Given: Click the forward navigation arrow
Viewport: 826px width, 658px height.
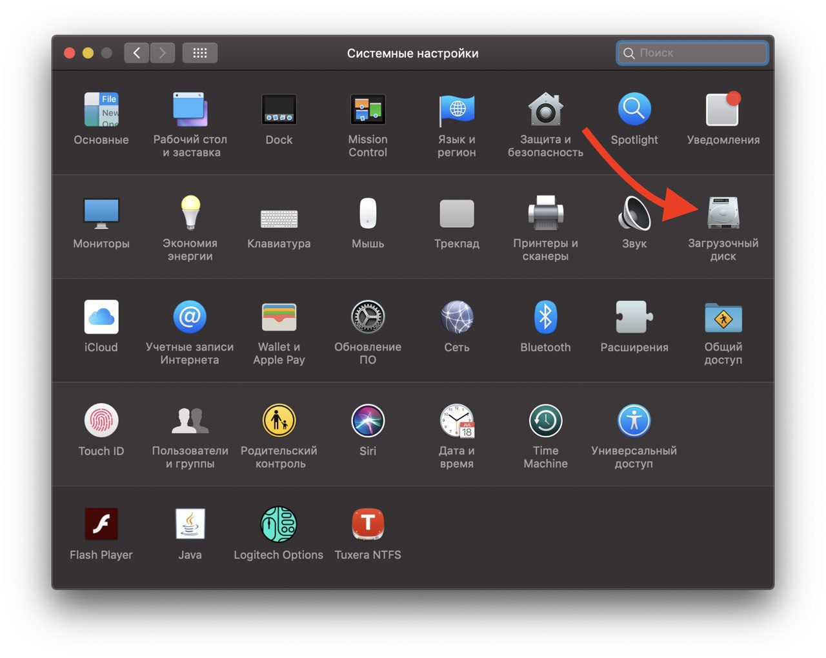Looking at the screenshot, I should coord(163,53).
